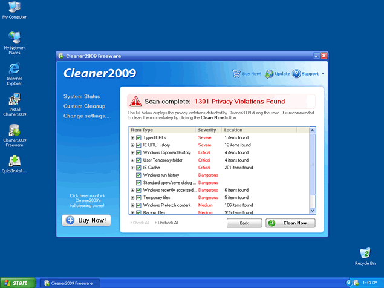Open Custom Cleanup from the sidebar
This screenshot has width=384, height=288.
pyautogui.click(x=85, y=106)
